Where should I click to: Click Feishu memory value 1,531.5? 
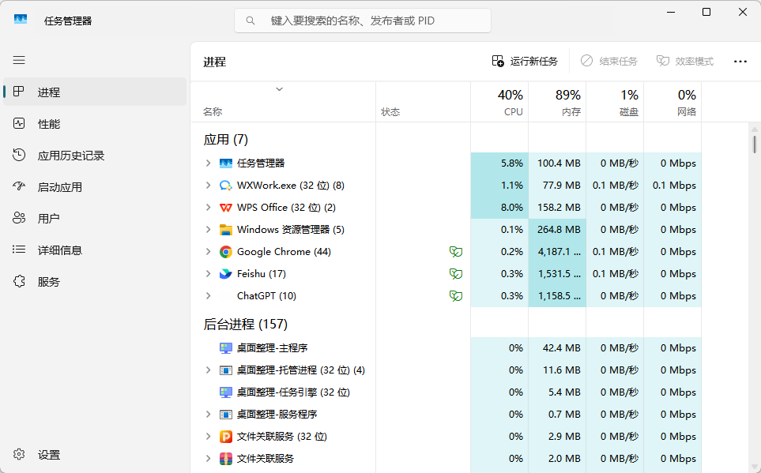[x=559, y=273]
